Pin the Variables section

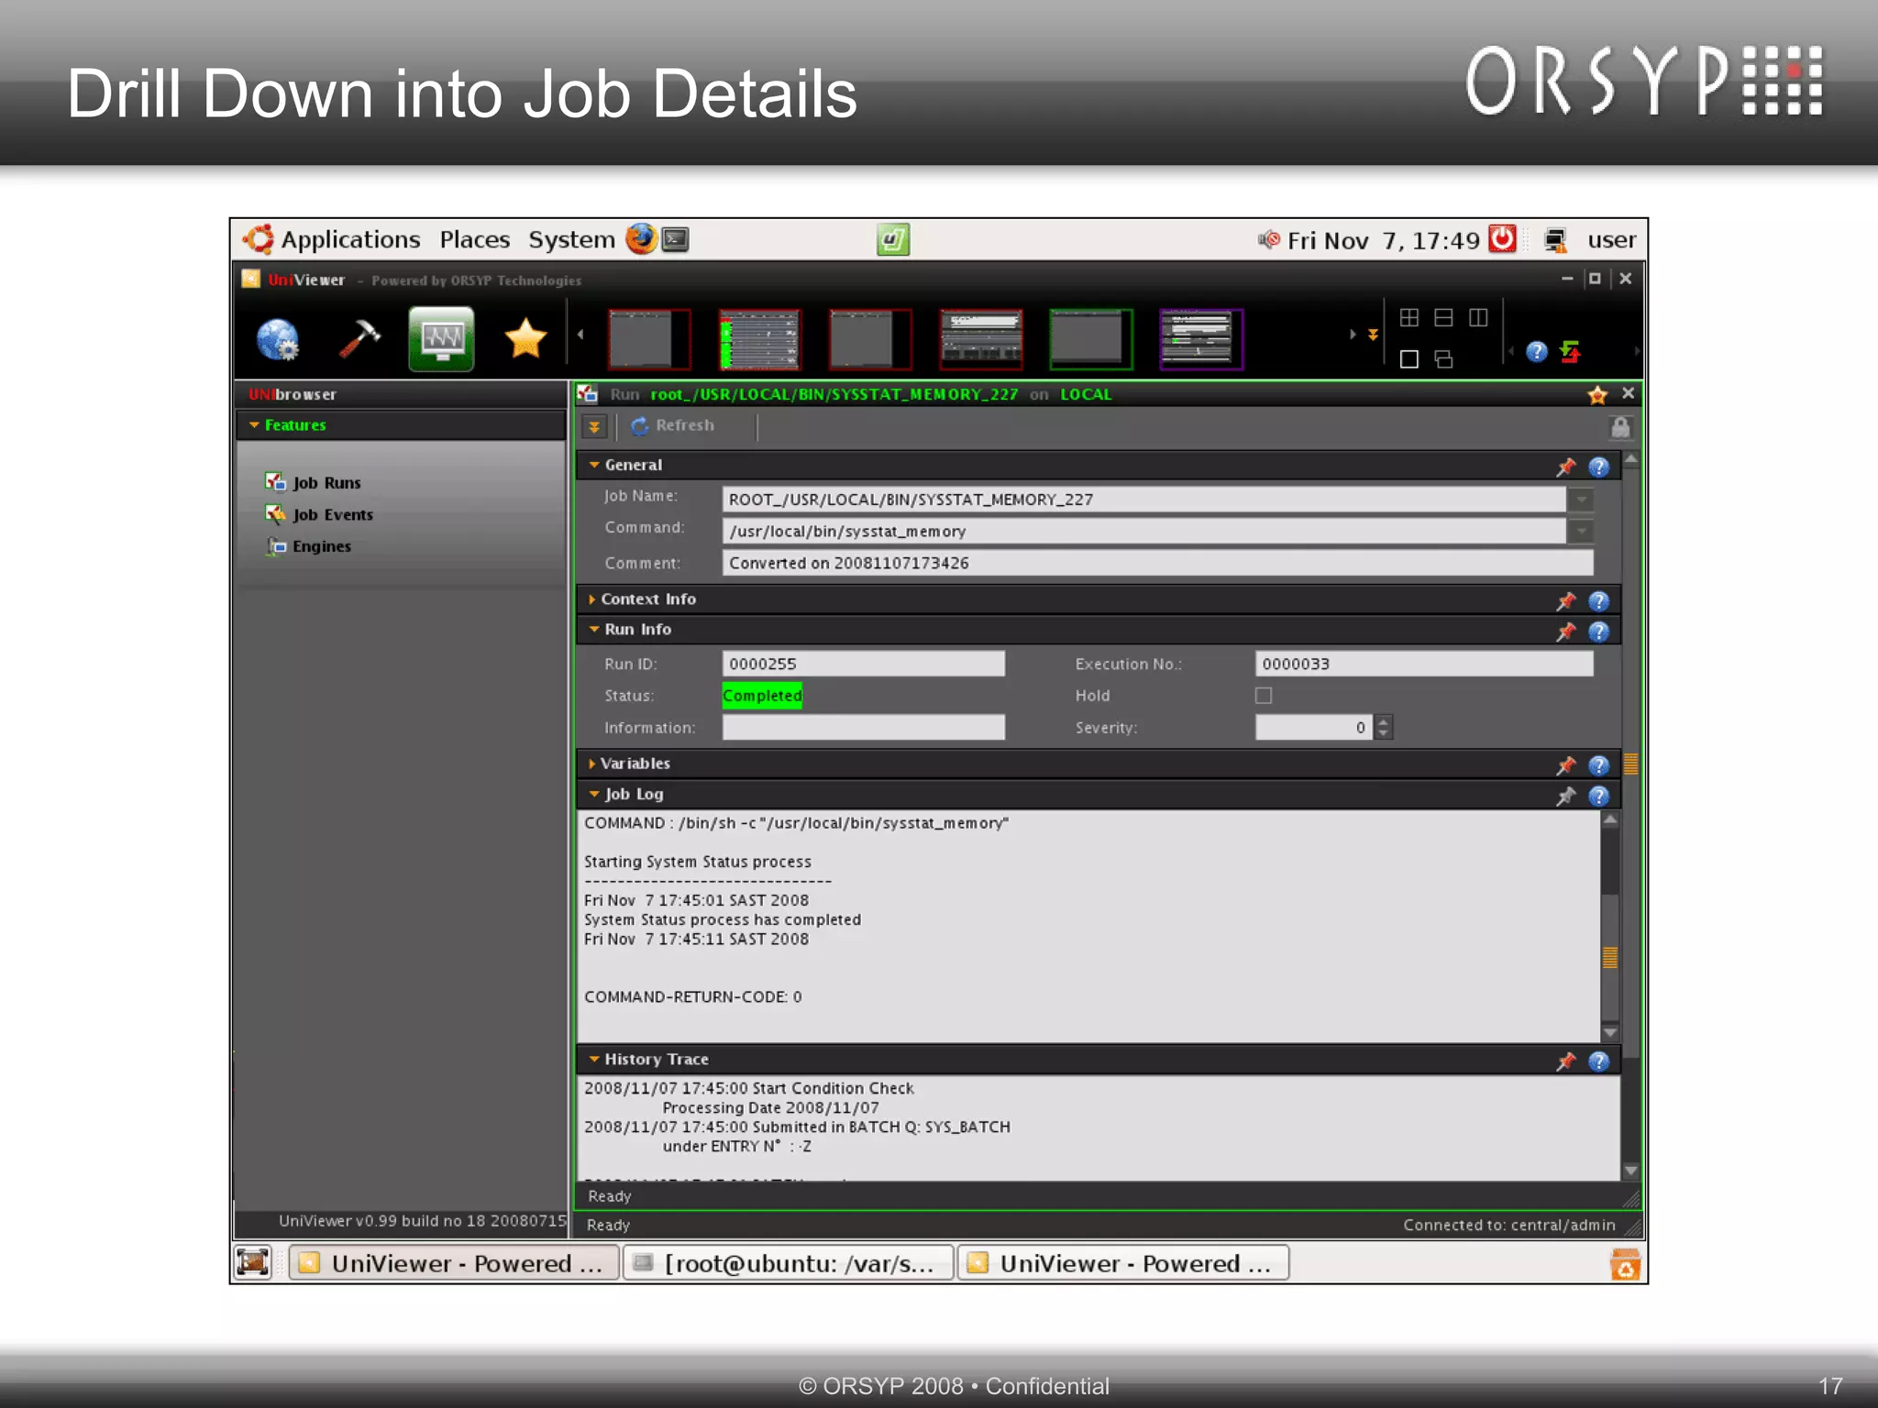coord(1565,764)
